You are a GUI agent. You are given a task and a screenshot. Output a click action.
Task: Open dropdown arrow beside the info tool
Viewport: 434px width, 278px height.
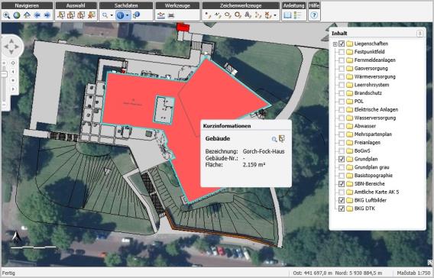coord(128,15)
